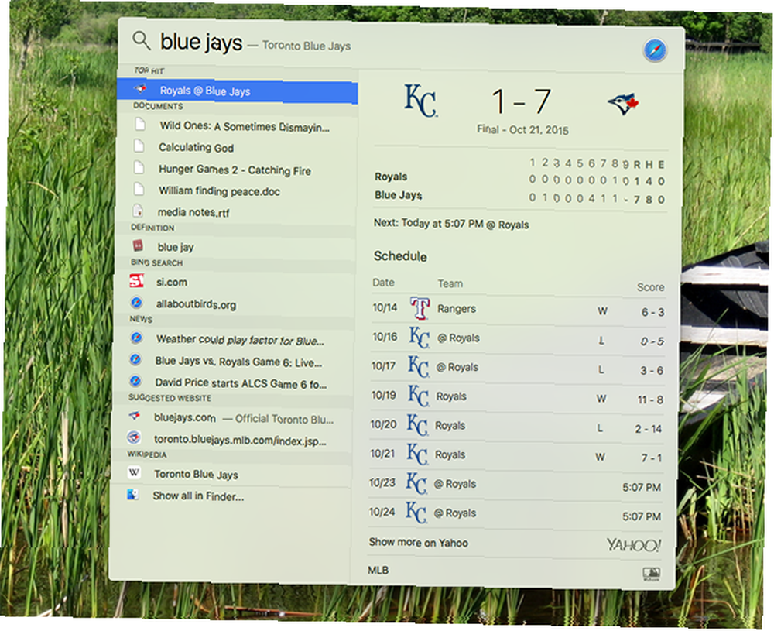Click the 6 - 3 score for Rangers game
774x631 pixels.
652,312
